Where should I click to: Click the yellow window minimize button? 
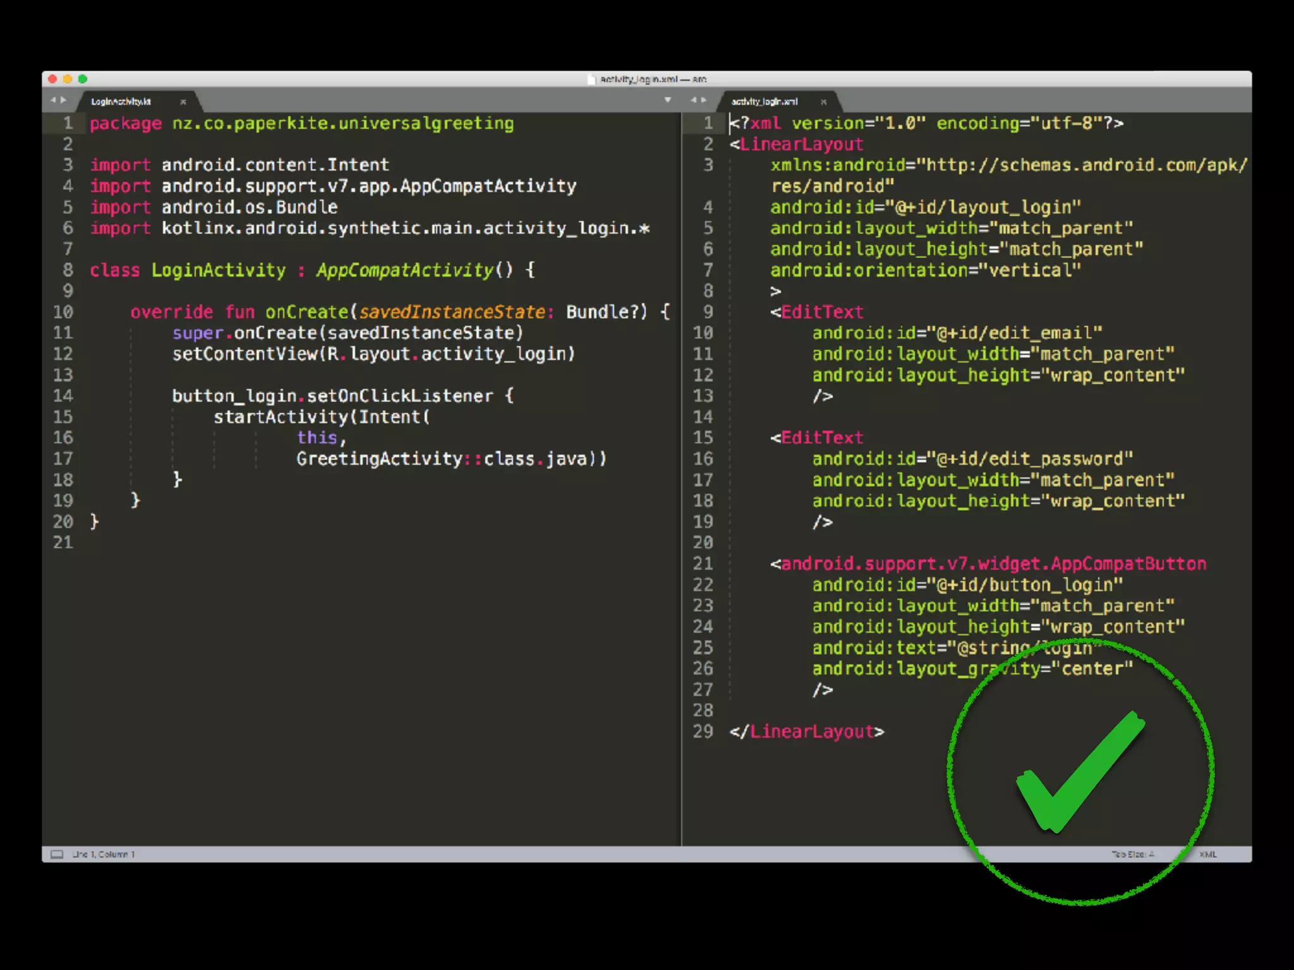point(68,79)
